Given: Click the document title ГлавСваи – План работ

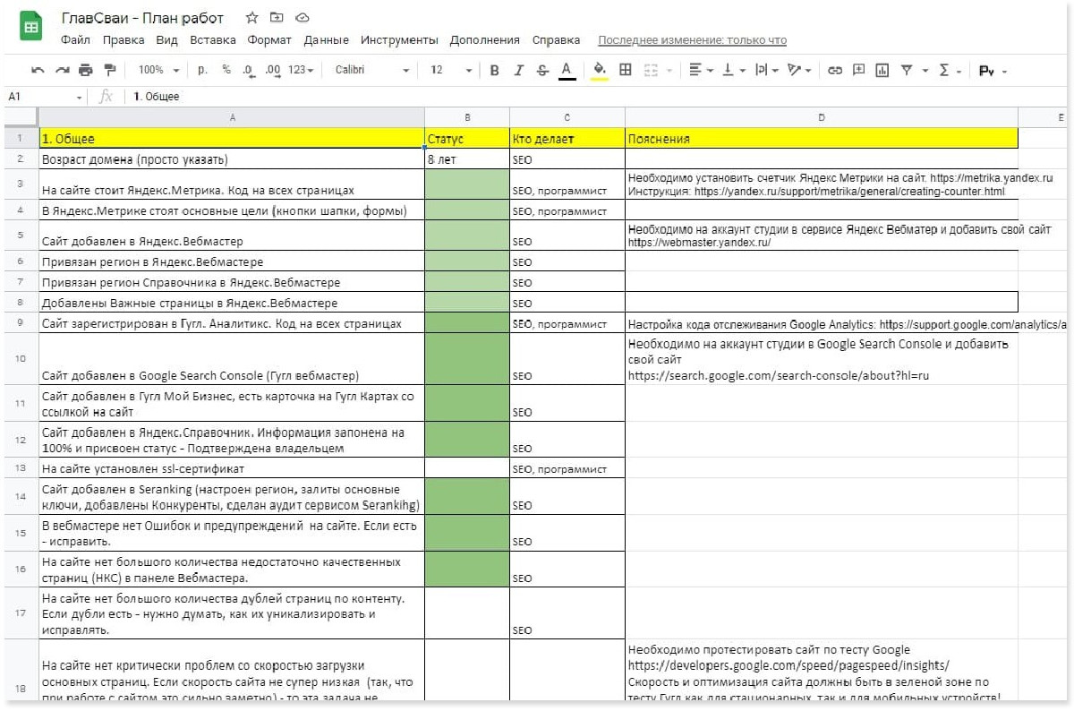Looking at the screenshot, I should point(142,18).
